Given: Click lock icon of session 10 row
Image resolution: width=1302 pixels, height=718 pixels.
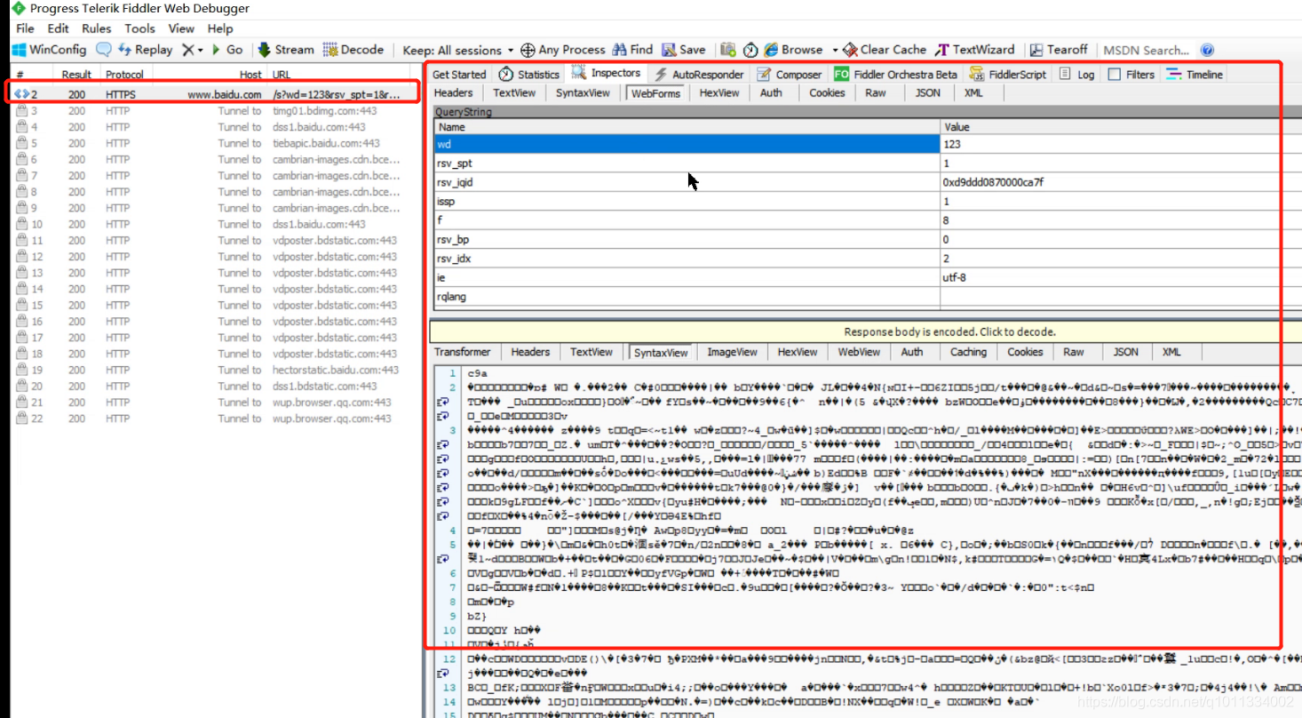Looking at the screenshot, I should pyautogui.click(x=22, y=224).
